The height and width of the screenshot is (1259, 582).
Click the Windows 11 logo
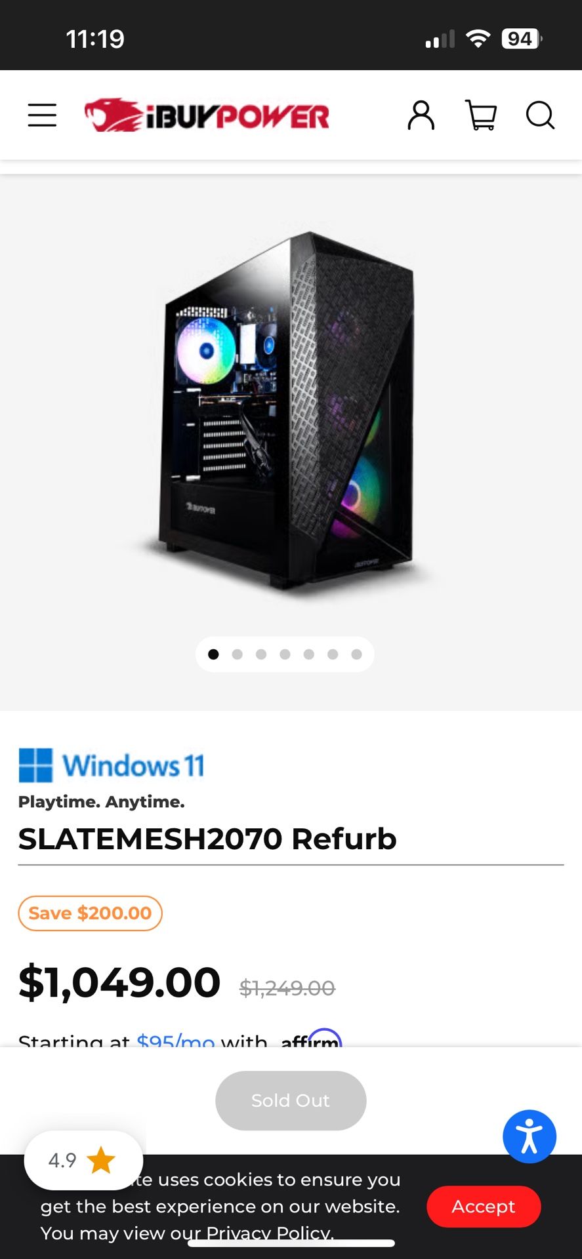coord(112,765)
